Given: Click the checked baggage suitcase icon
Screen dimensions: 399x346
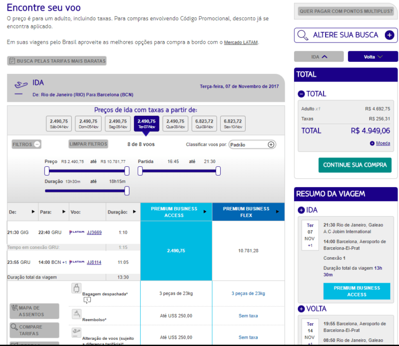Looking at the screenshot, I should [76, 288].
